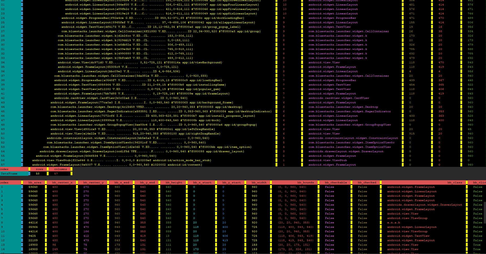Select the "app:id/background_frame" text
The width and height of the screenshot is (486, 254).
(x=211, y=102)
